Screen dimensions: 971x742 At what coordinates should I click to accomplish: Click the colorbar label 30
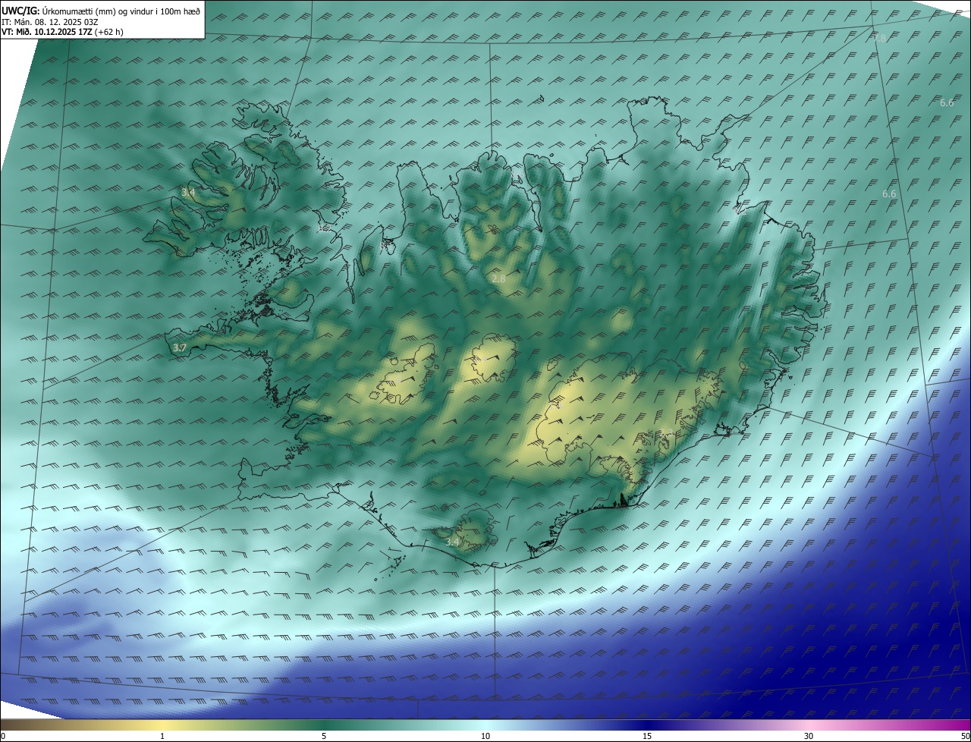coord(809,736)
